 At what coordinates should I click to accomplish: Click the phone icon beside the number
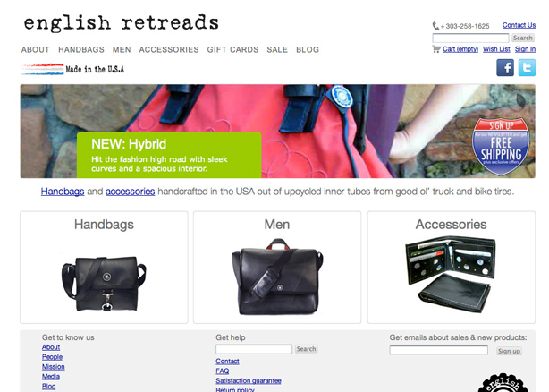pyautogui.click(x=435, y=26)
